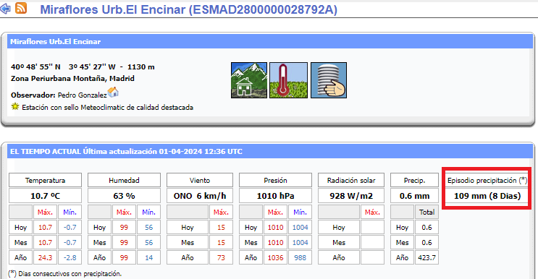Click the footnote Dias consecutivos con precipitación
The image size is (538, 279).
pos(65,273)
